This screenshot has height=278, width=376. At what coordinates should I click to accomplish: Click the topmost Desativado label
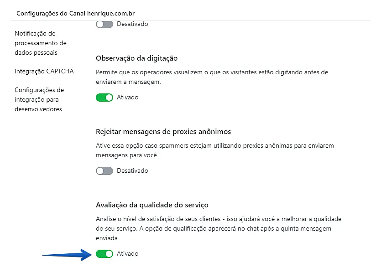132,24
